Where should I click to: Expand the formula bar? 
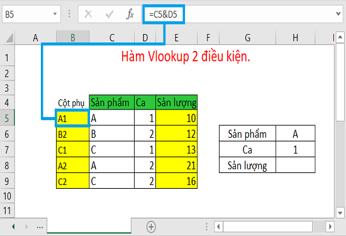pyautogui.click(x=338, y=14)
